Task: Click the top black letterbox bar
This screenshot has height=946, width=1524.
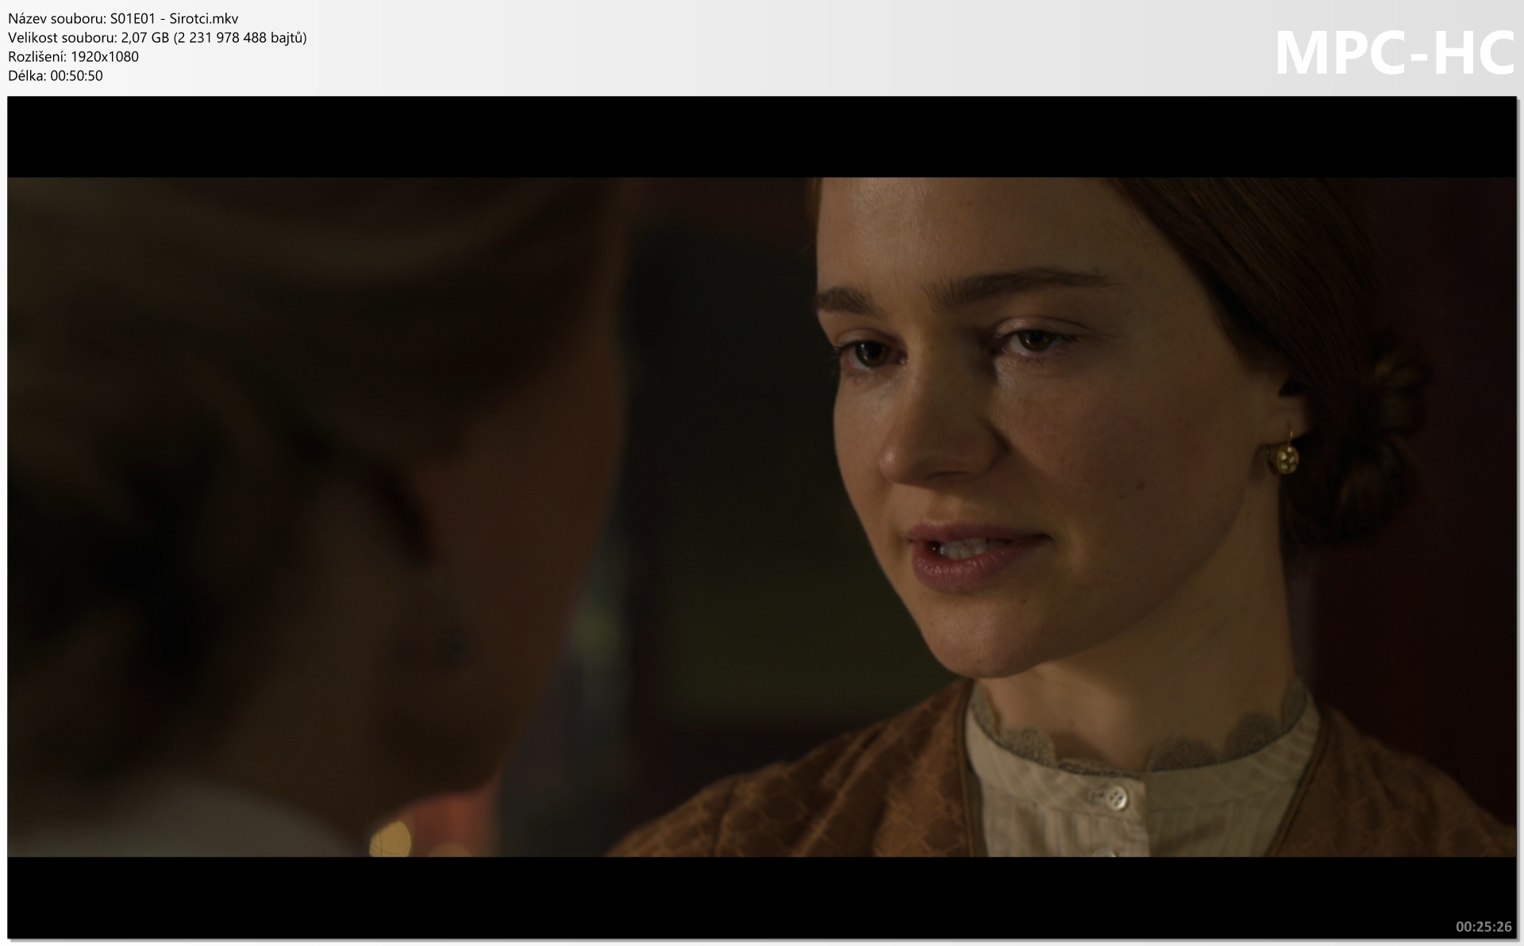Action: [762, 137]
